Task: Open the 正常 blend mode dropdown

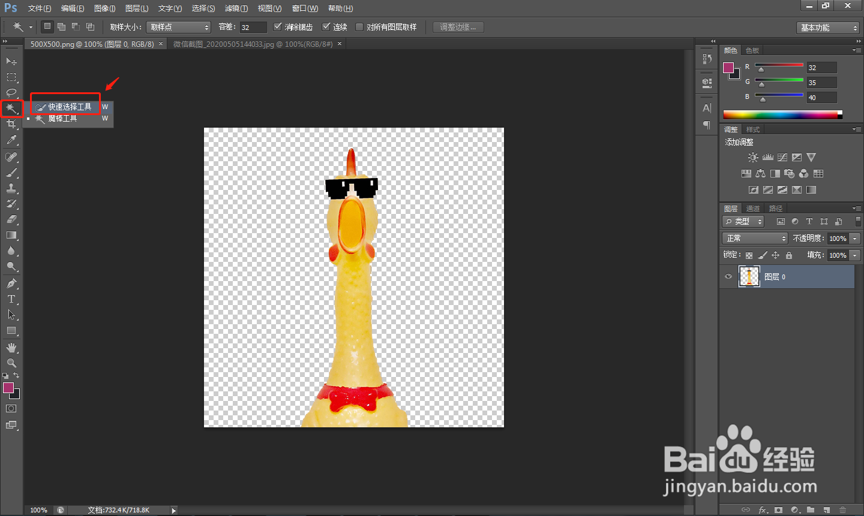Action: point(755,238)
